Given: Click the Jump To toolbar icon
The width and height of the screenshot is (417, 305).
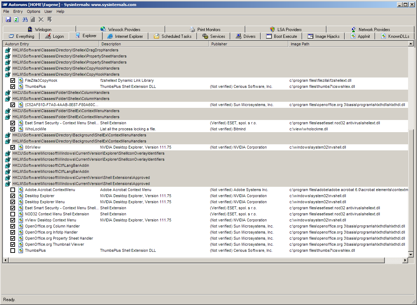Looking at the screenshot, I should [x=49, y=19].
